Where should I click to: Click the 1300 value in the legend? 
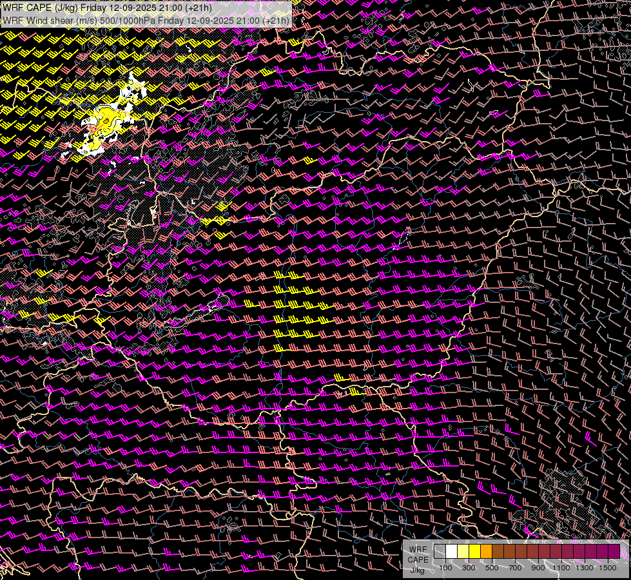pyautogui.click(x=585, y=568)
